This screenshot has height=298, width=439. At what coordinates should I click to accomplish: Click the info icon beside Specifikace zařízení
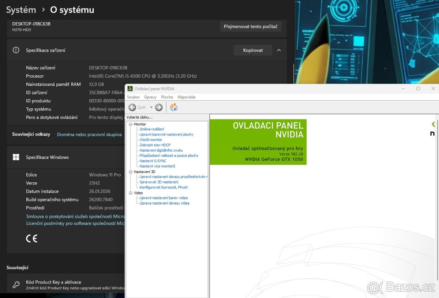[x=16, y=50]
